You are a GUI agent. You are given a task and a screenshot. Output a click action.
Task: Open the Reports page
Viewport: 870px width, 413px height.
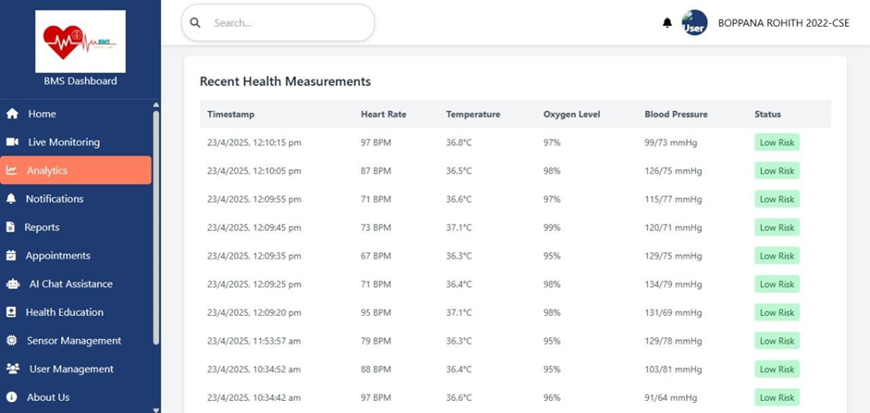76,227
